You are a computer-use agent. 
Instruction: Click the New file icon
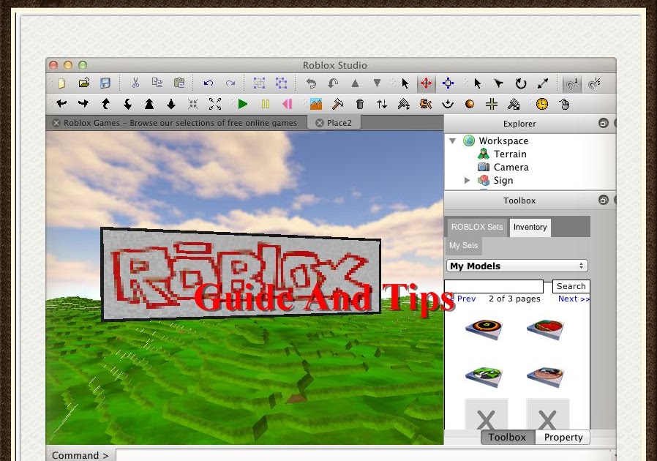point(61,83)
